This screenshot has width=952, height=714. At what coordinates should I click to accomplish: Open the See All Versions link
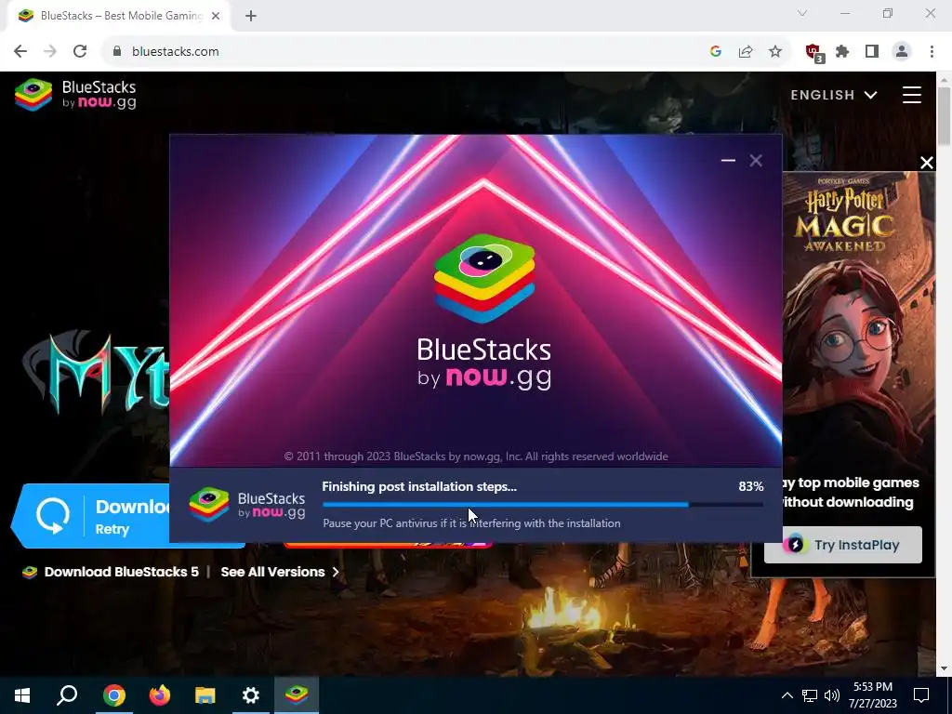click(279, 572)
